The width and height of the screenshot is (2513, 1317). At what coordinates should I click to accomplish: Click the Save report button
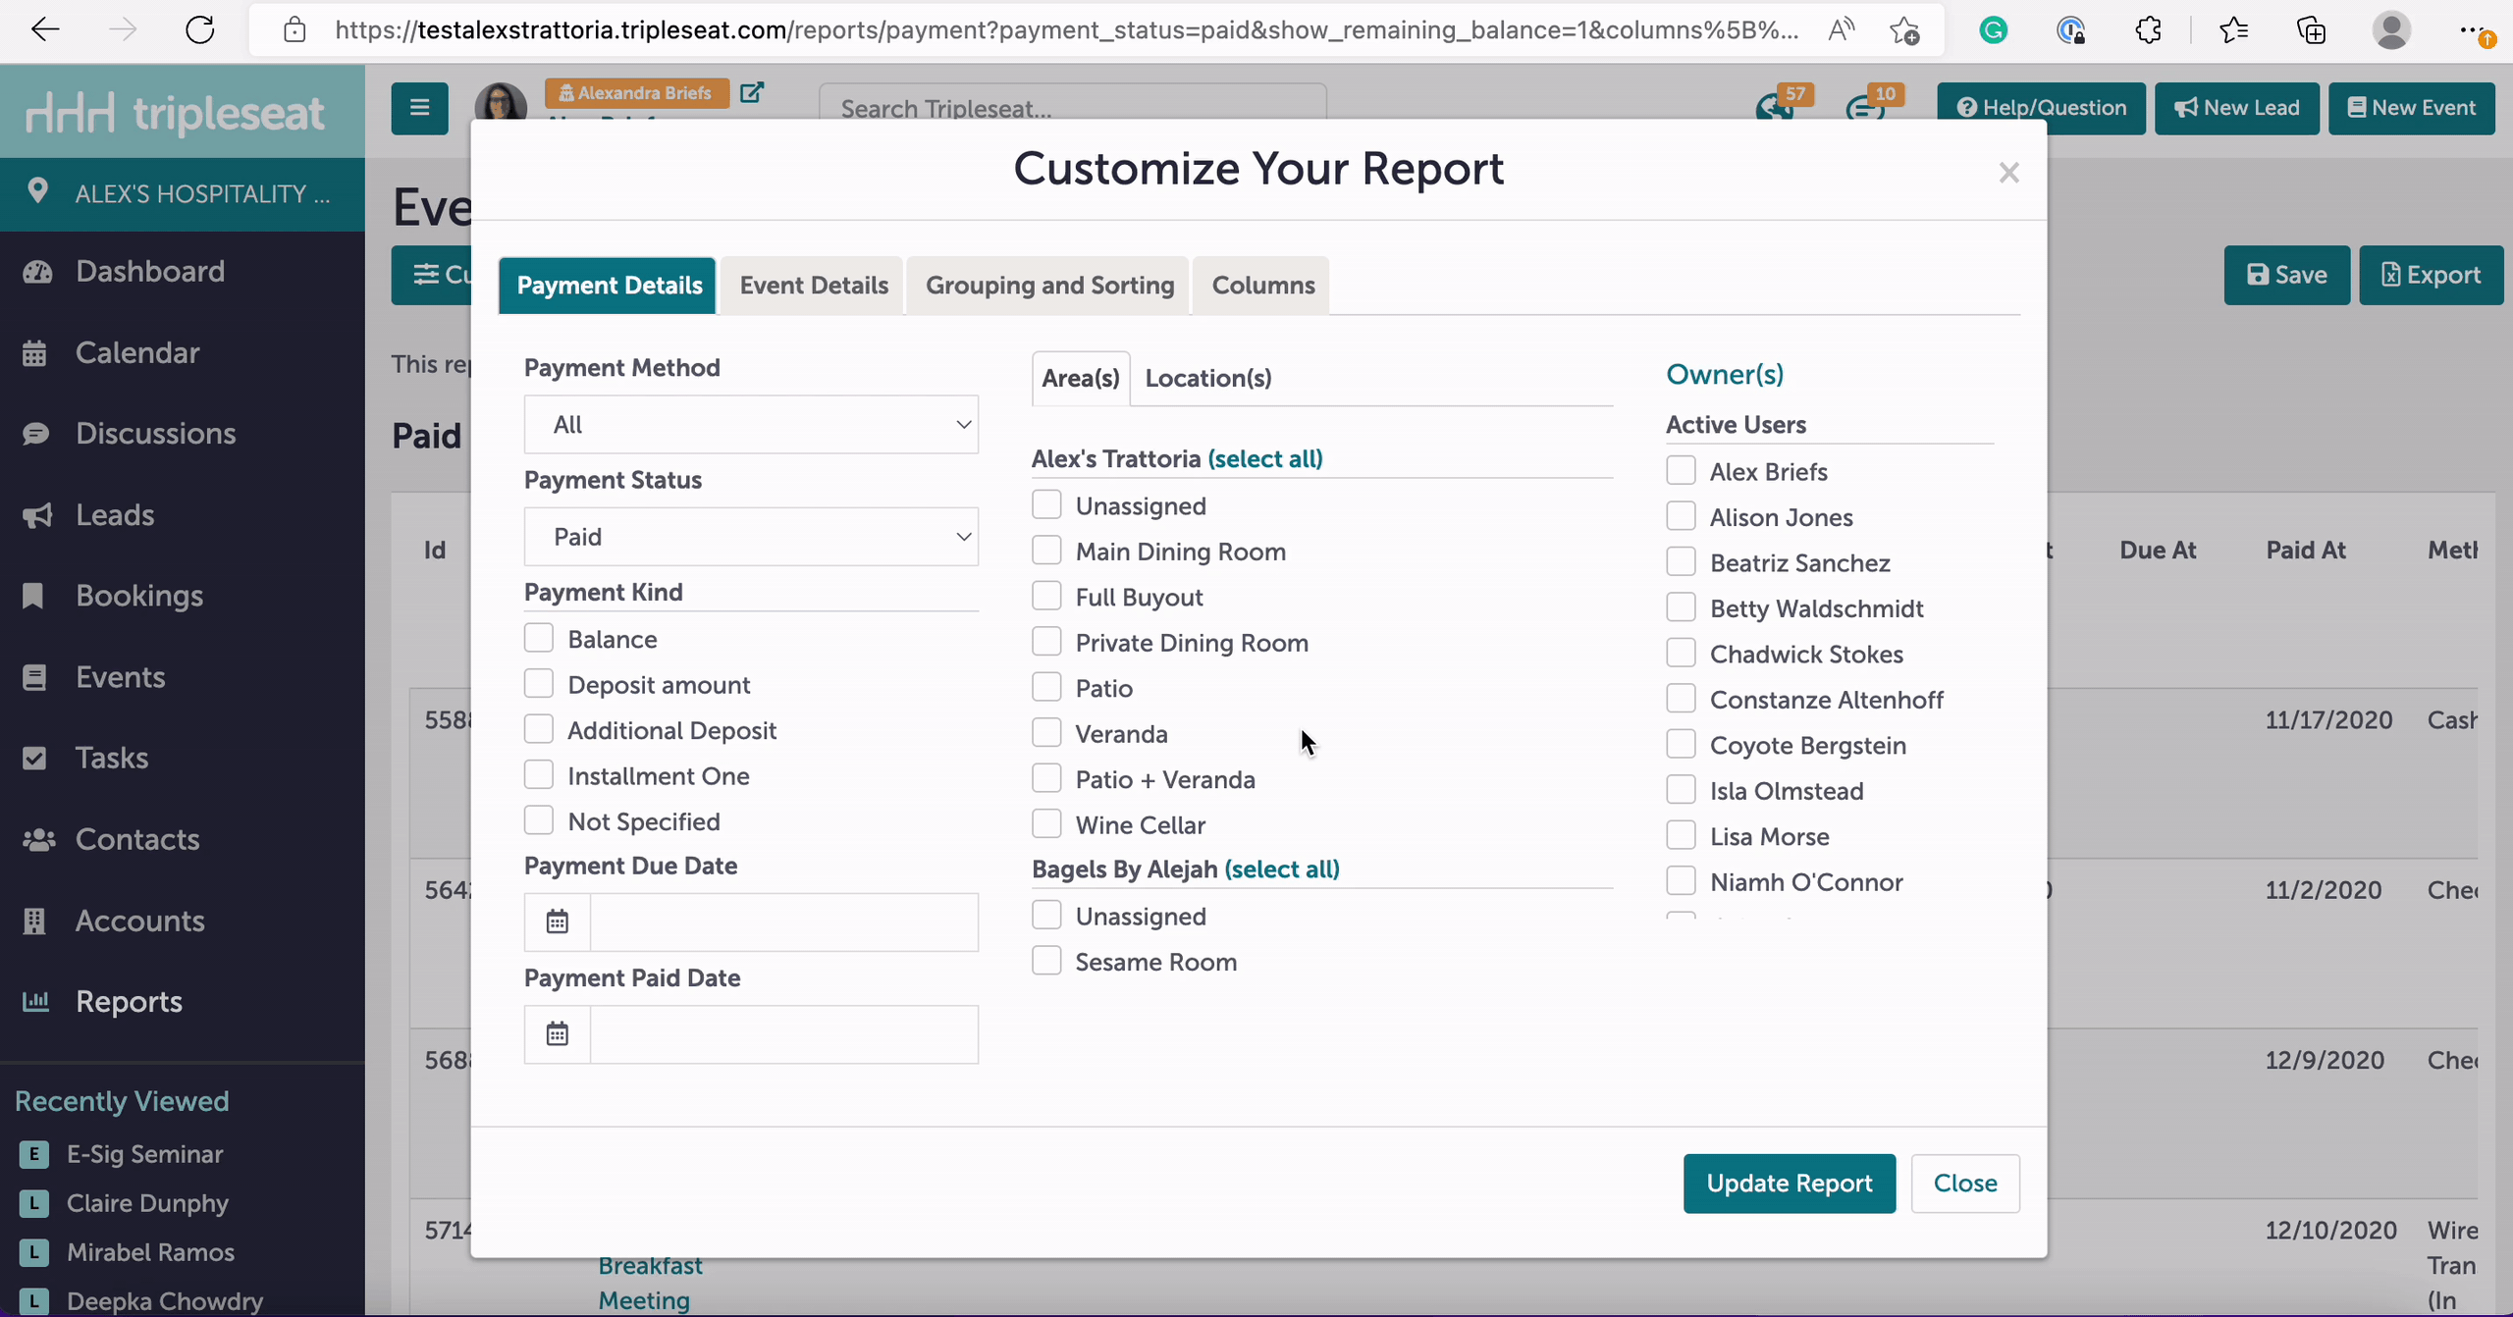click(2286, 275)
